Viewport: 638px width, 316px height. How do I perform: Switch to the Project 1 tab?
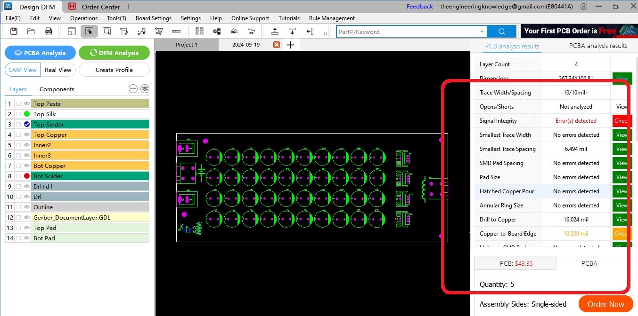click(x=187, y=45)
